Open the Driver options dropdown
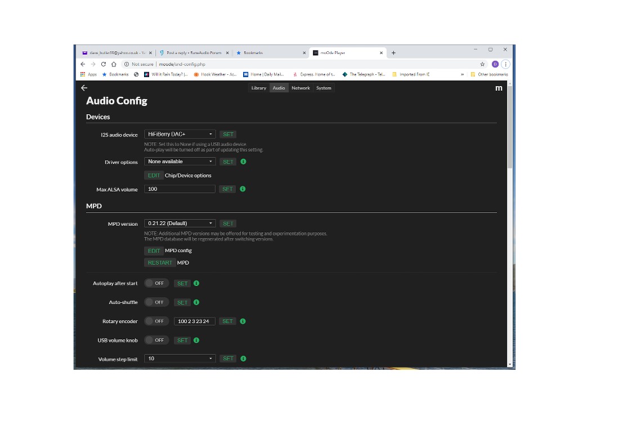The height and width of the screenshot is (447, 632). (180, 162)
